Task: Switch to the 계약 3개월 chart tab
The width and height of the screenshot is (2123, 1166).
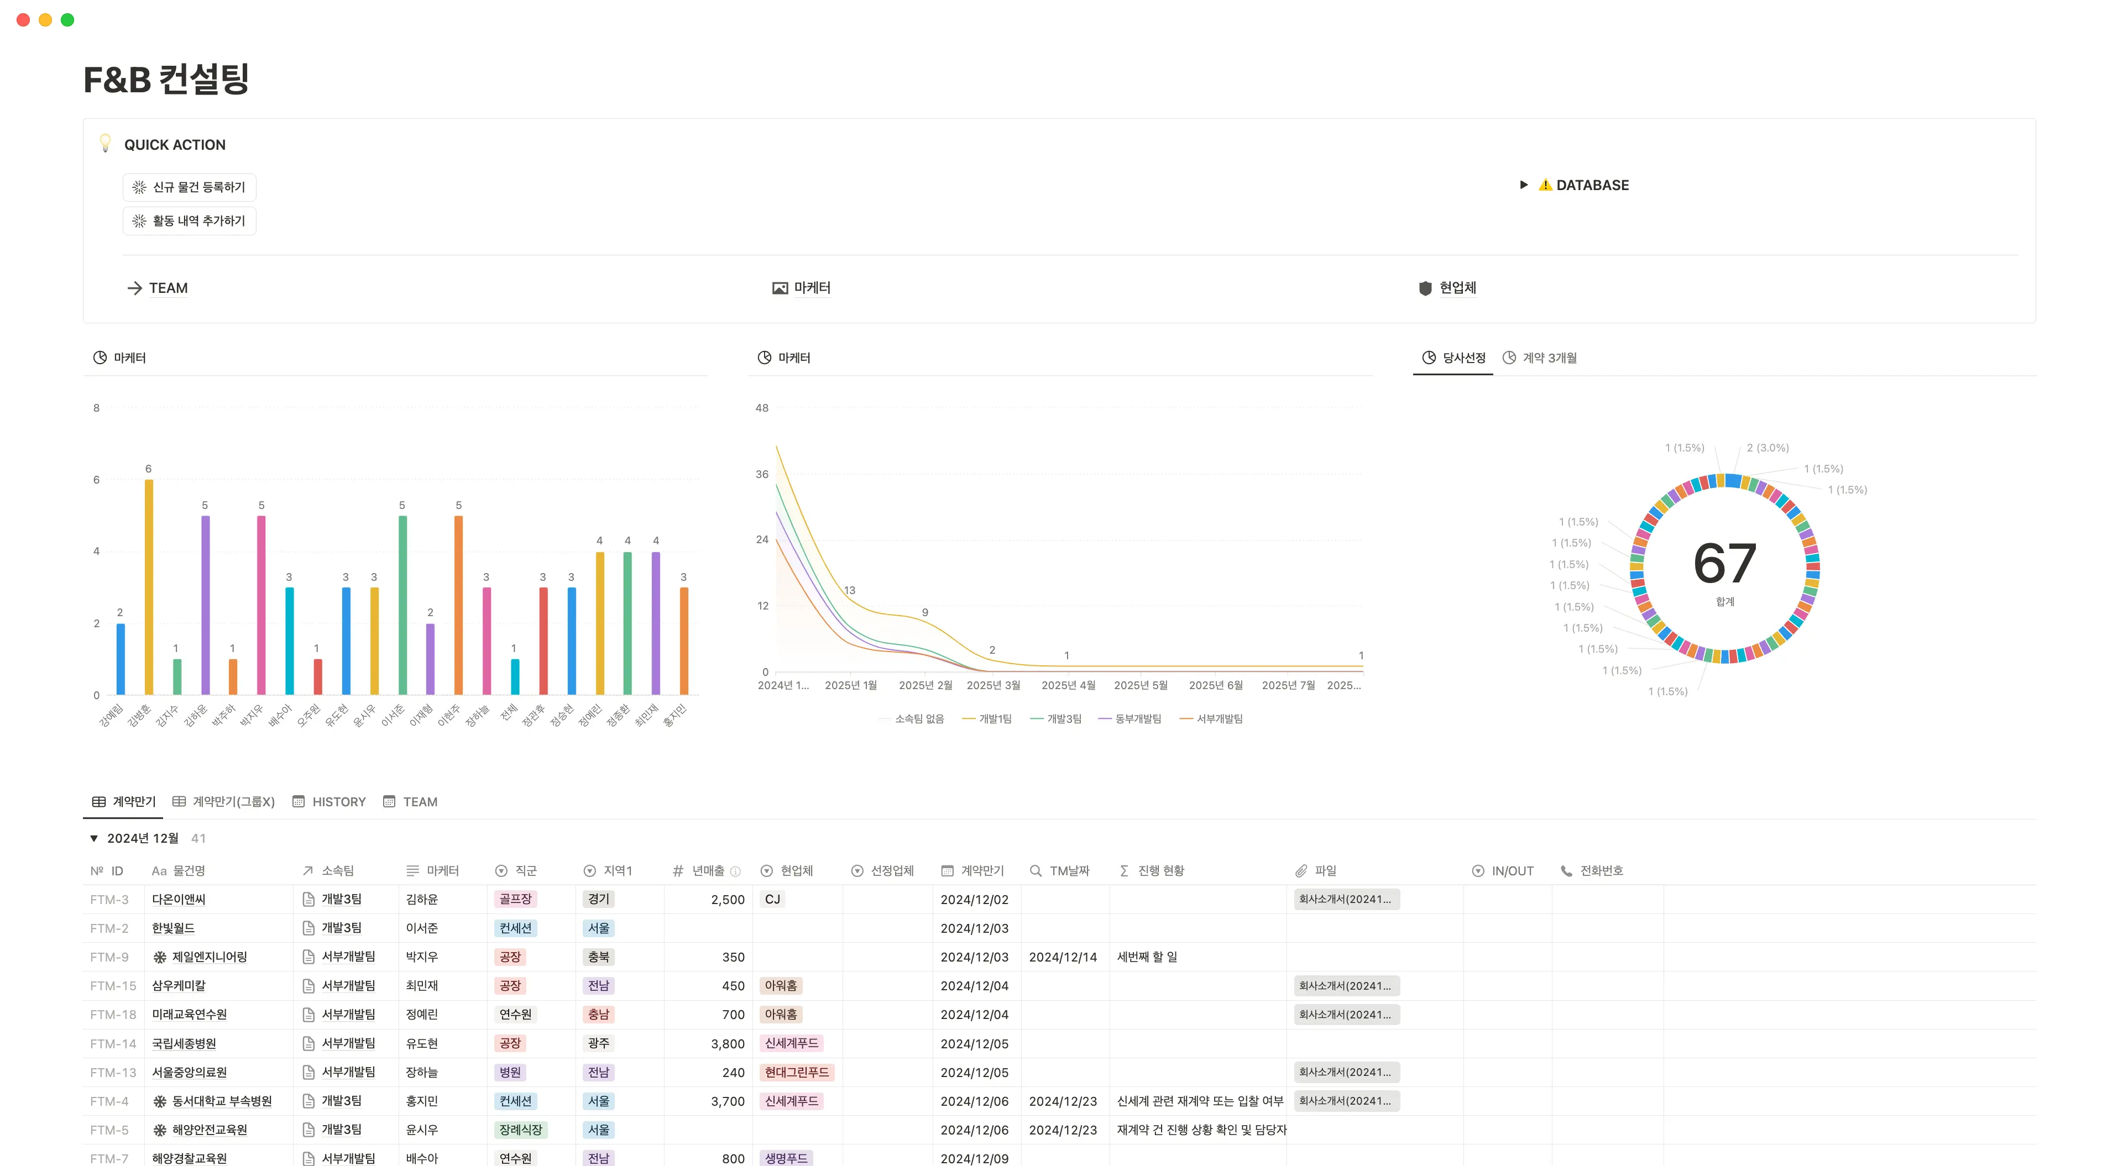Action: pyautogui.click(x=1540, y=358)
